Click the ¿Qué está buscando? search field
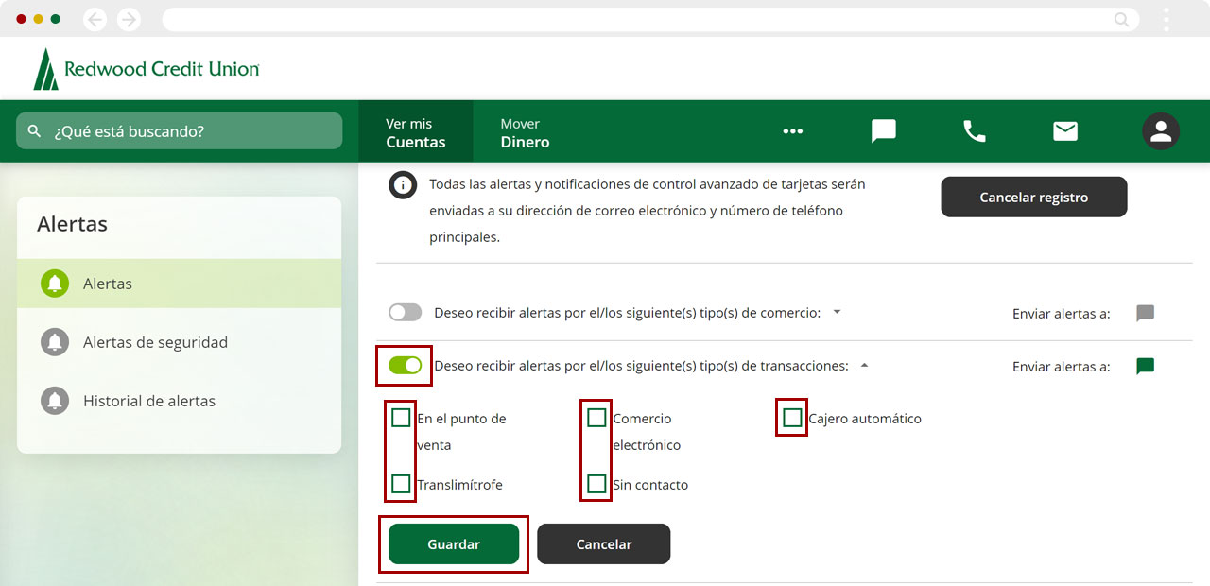1210x586 pixels. pos(180,131)
